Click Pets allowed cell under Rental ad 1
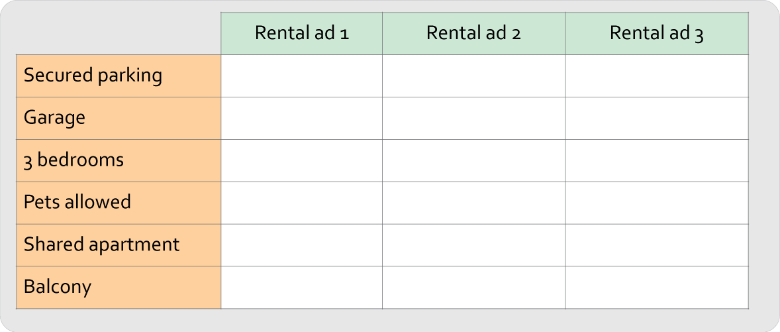 pos(301,203)
